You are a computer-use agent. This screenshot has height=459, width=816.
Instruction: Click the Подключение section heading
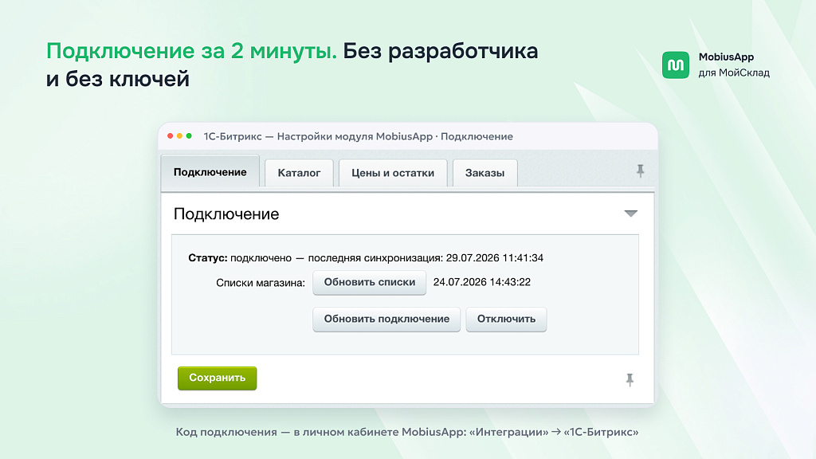pyautogui.click(x=226, y=214)
